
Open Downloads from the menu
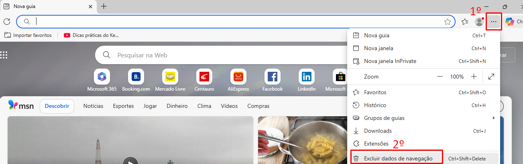(423, 131)
